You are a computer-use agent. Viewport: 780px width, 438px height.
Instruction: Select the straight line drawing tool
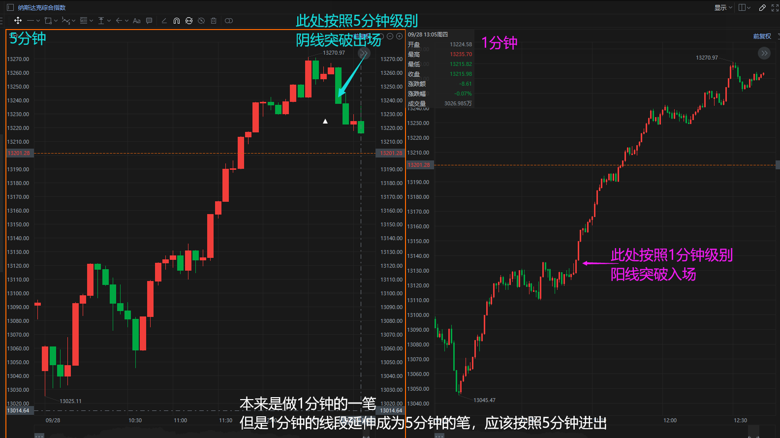[x=31, y=21]
